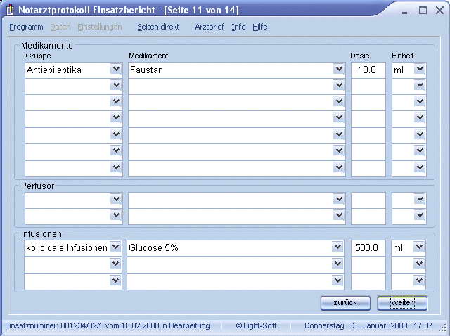This screenshot has height=336, width=450.
Task: Open the second Perfusor group dropdown
Action: click(116, 215)
